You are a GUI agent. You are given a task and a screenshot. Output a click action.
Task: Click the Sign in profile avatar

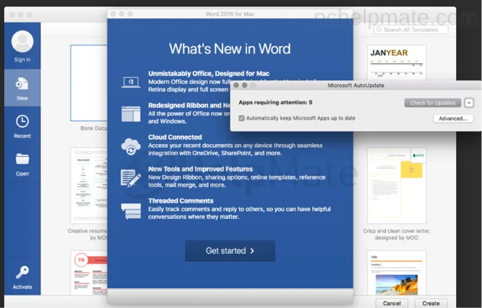click(22, 41)
